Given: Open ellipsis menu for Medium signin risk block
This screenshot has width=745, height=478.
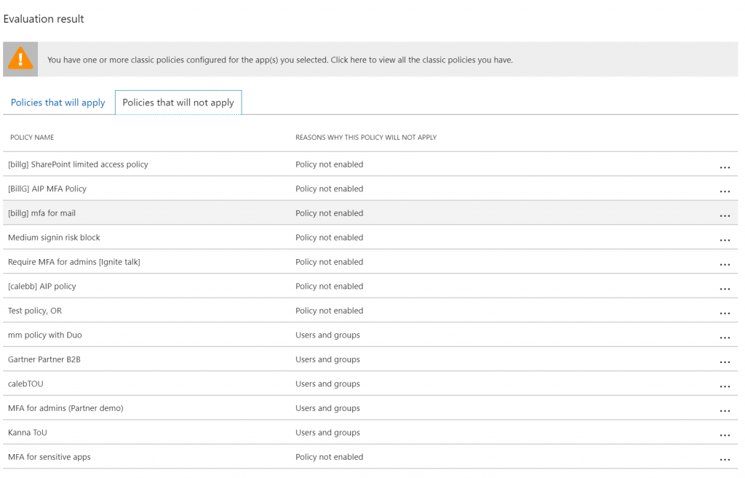Looking at the screenshot, I should 724,240.
